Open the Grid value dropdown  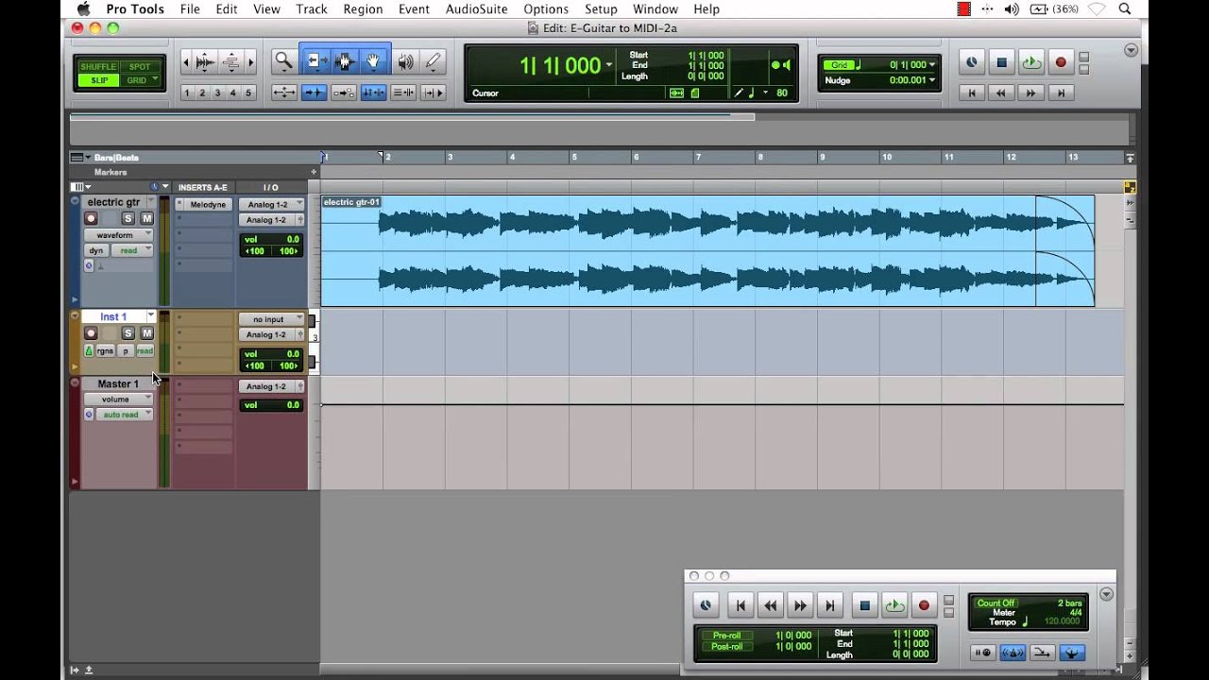click(x=932, y=65)
